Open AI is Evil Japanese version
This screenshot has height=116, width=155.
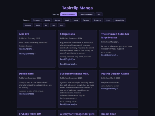pos(27,54)
